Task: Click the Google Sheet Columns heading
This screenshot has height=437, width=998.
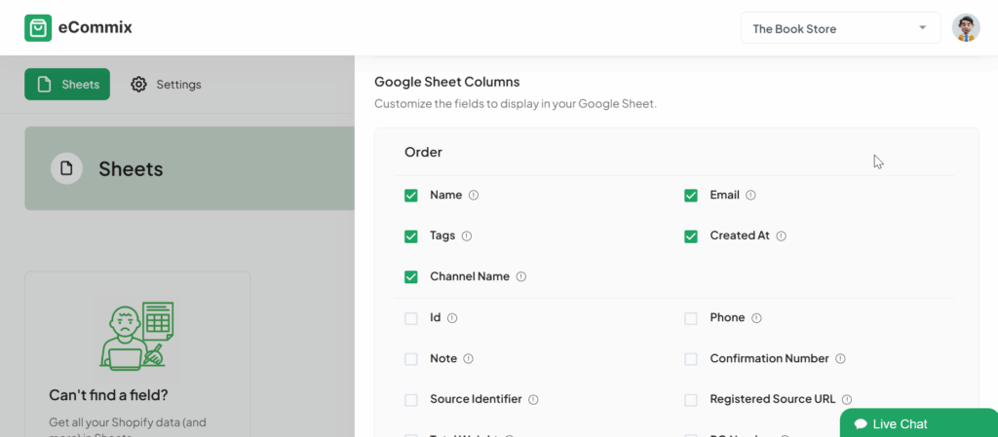Action: (446, 82)
